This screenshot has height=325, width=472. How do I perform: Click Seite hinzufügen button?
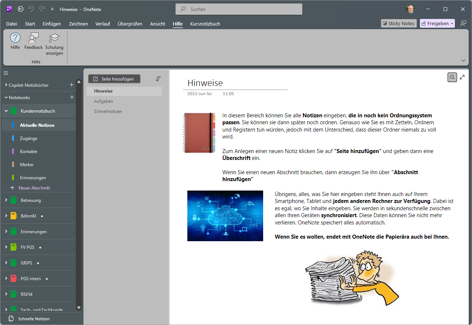tap(114, 79)
